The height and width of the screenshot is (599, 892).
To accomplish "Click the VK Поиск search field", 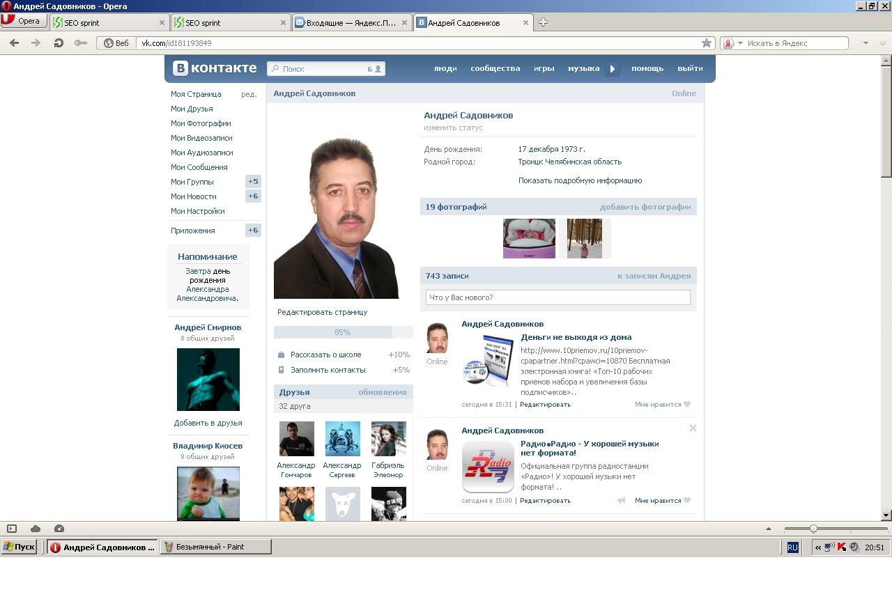I will tap(325, 69).
